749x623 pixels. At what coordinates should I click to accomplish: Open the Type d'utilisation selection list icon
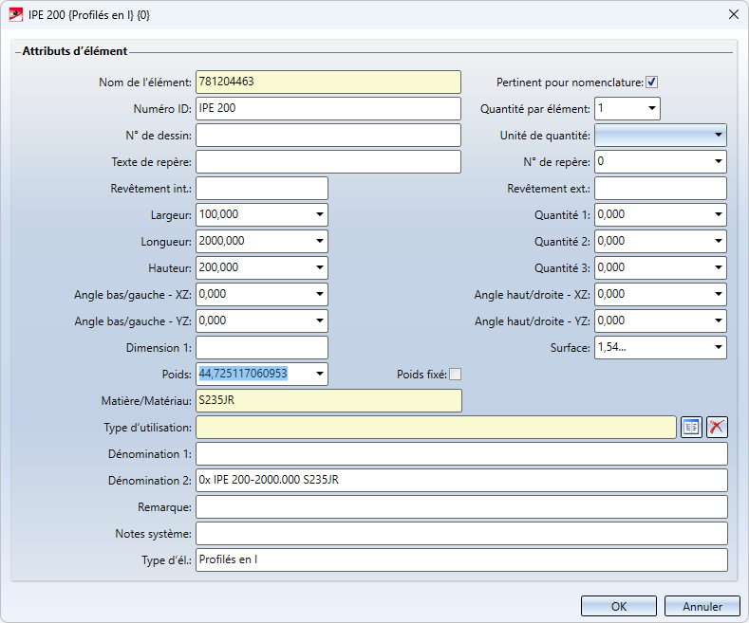(x=691, y=427)
